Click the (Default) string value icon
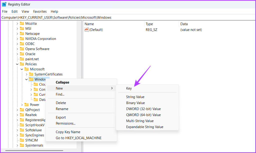 tap(86, 29)
